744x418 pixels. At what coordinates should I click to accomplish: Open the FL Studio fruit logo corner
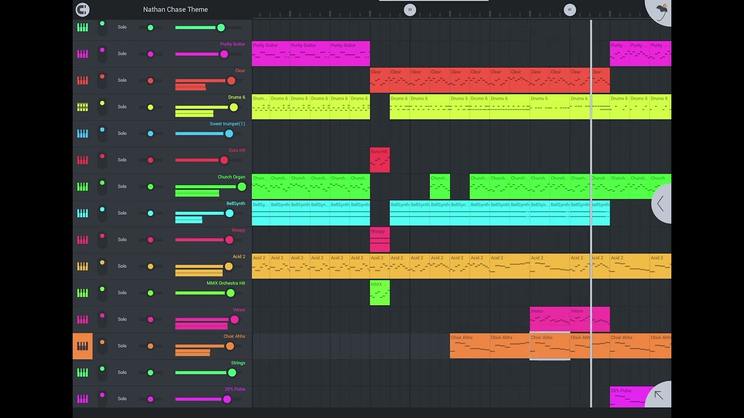click(x=660, y=10)
